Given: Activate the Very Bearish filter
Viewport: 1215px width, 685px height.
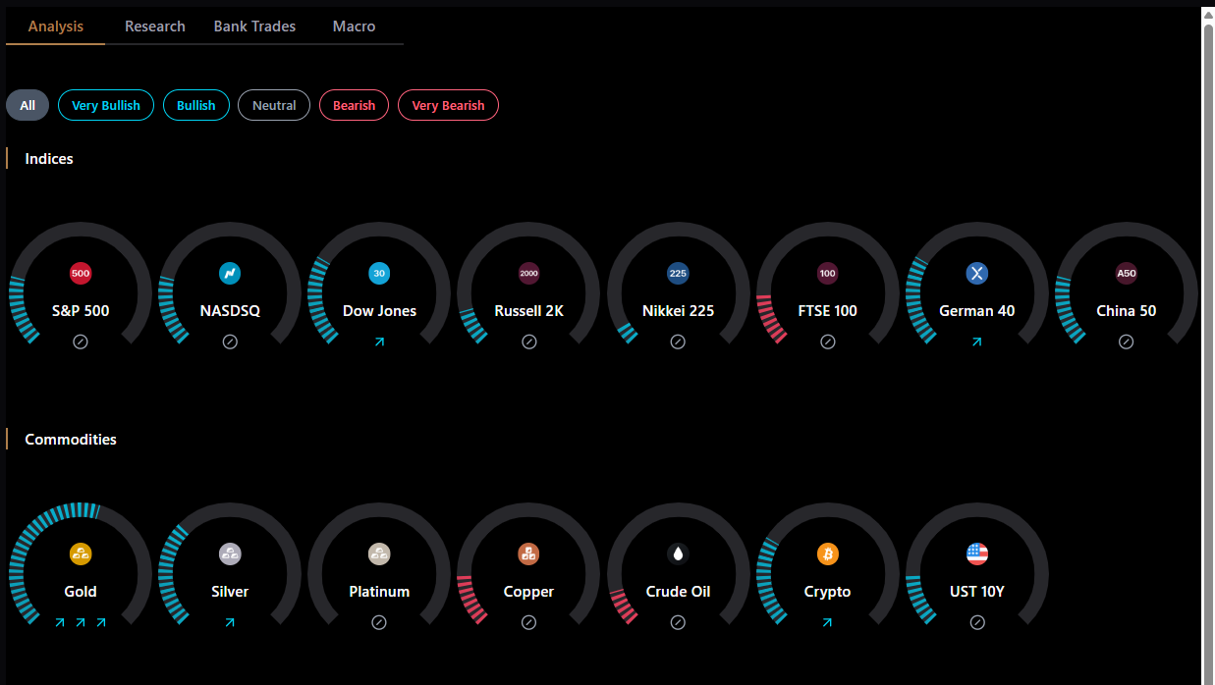Looking at the screenshot, I should point(448,105).
